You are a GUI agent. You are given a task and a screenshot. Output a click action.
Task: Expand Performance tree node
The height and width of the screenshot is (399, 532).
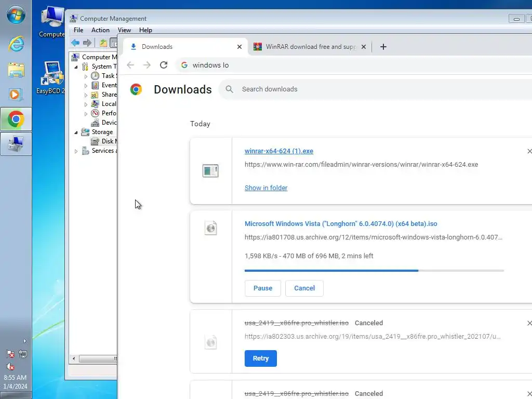pos(86,114)
